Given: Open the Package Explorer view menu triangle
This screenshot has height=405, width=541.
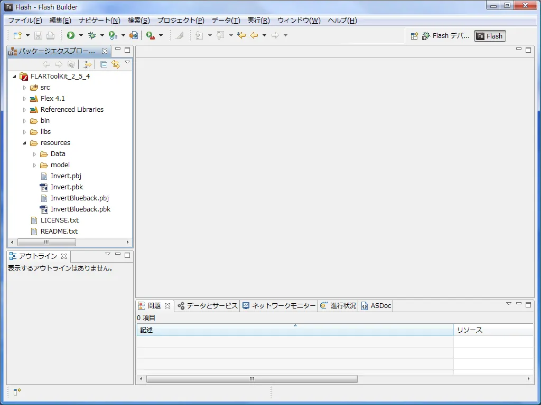Looking at the screenshot, I should click(127, 62).
